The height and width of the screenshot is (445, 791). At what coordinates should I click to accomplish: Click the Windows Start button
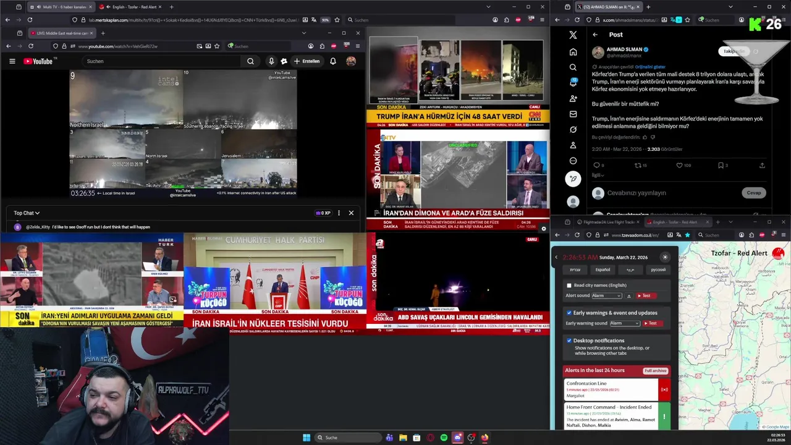pos(307,438)
